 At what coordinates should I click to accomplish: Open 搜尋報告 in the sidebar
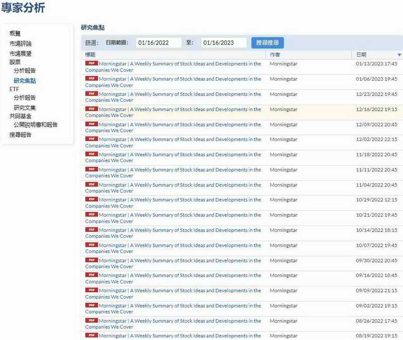20,134
